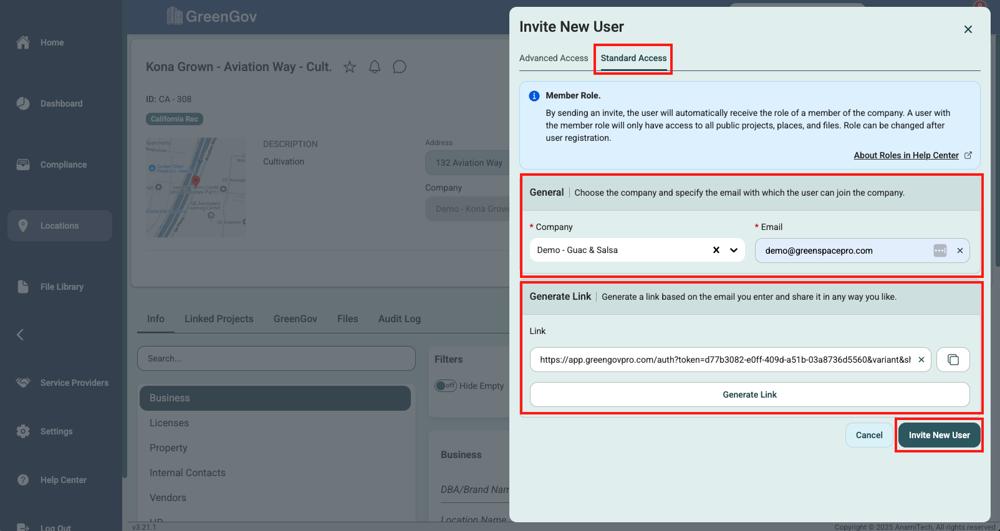Image resolution: width=1000 pixels, height=531 pixels.
Task: Open the Files tab
Action: [348, 318]
